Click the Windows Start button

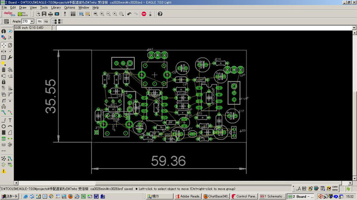coord(9,196)
